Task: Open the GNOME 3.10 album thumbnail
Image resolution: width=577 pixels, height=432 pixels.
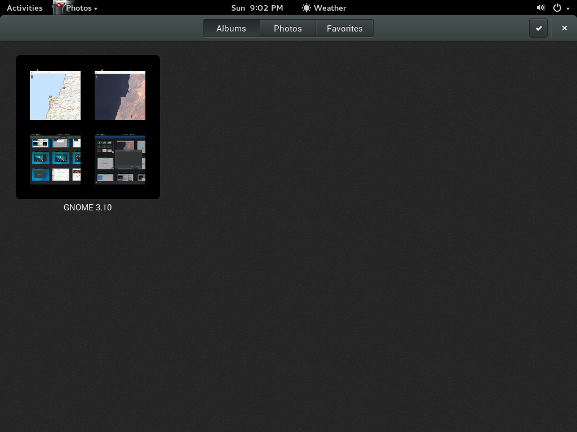Action: (x=88, y=127)
